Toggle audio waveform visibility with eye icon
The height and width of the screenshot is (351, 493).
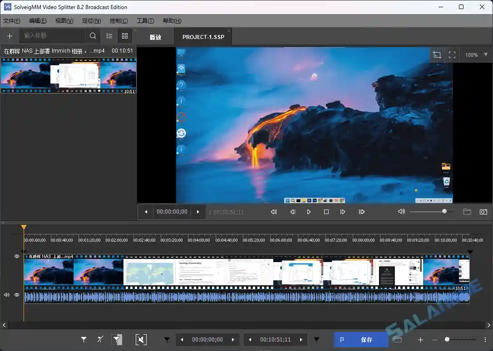pyautogui.click(x=16, y=295)
